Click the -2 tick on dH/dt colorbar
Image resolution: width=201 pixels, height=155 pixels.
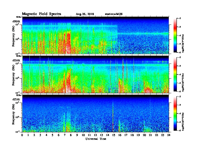[x=180, y=18]
